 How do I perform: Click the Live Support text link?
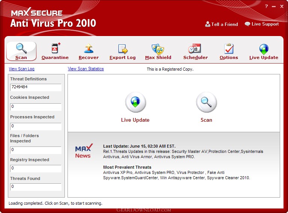[265, 24]
